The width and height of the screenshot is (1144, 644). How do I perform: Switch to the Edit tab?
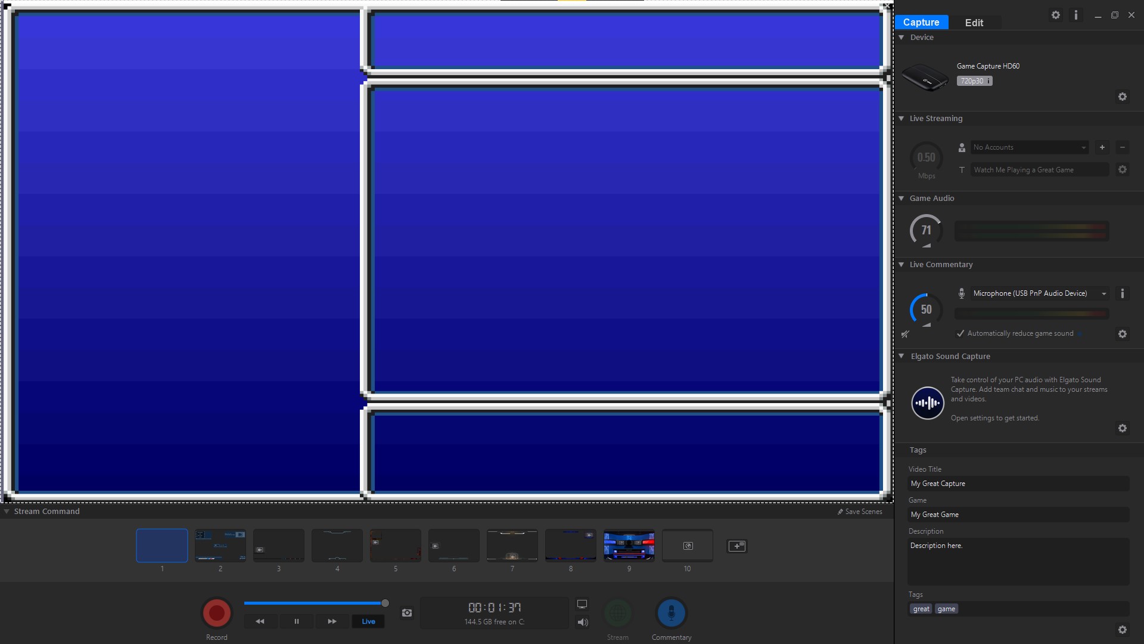pos(974,23)
